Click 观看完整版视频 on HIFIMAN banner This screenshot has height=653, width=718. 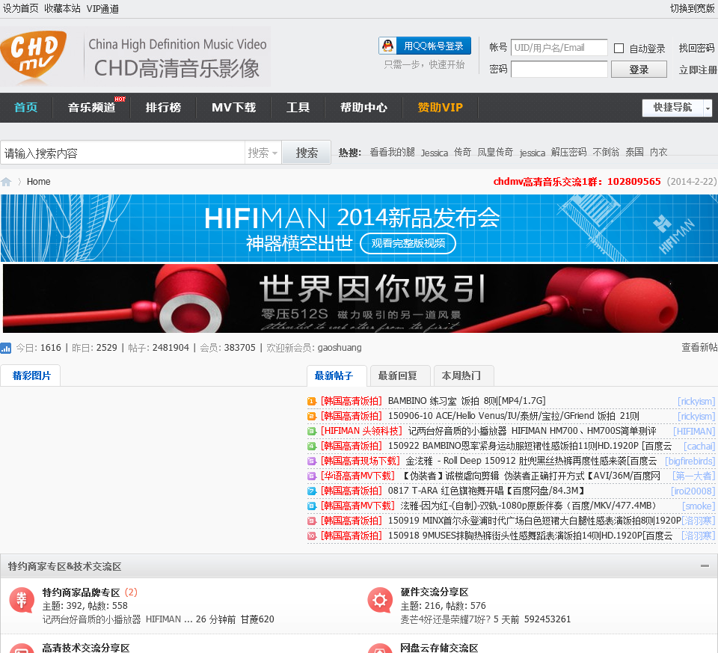[408, 243]
